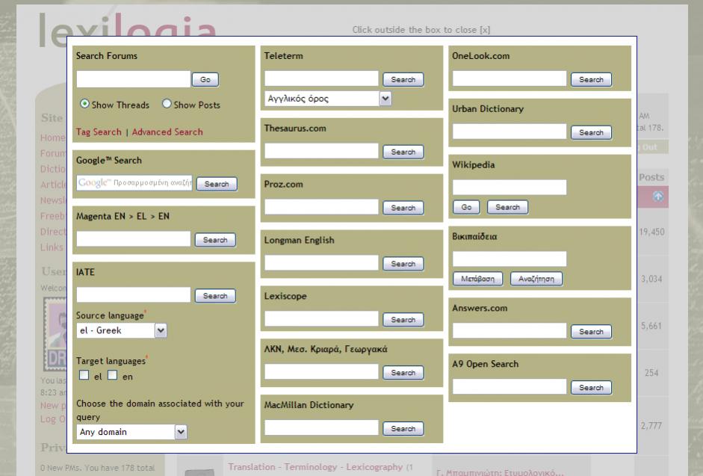Open the Teleterm Αγγλικός όρος dropdown
The image size is (703, 476).
[328, 99]
